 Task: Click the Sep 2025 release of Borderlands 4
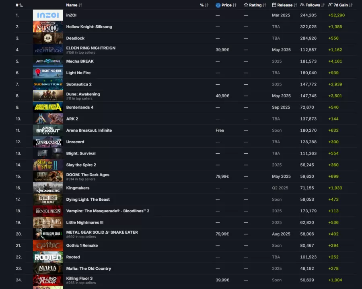[281, 108]
